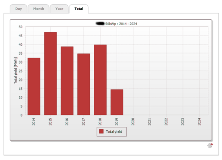
Task: Switch to the Day tab
Action: pyautogui.click(x=18, y=9)
